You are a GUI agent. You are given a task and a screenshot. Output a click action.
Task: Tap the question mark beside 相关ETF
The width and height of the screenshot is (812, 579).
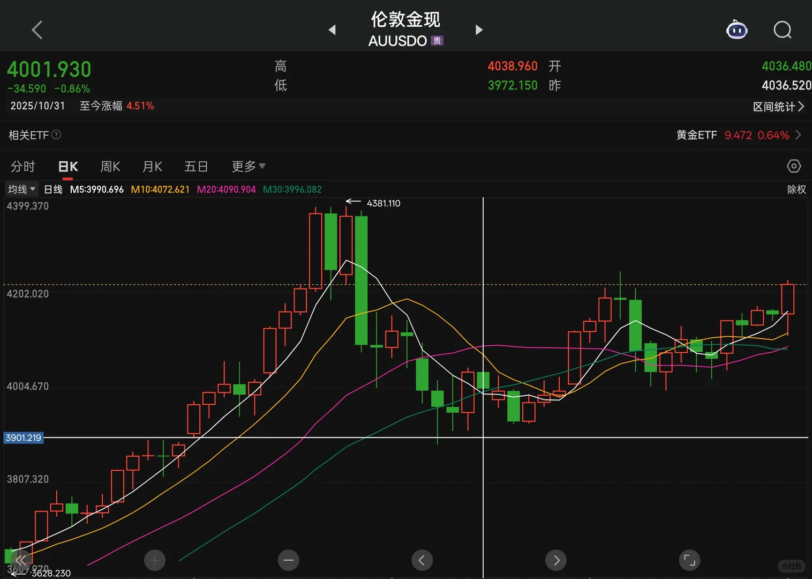pyautogui.click(x=56, y=135)
